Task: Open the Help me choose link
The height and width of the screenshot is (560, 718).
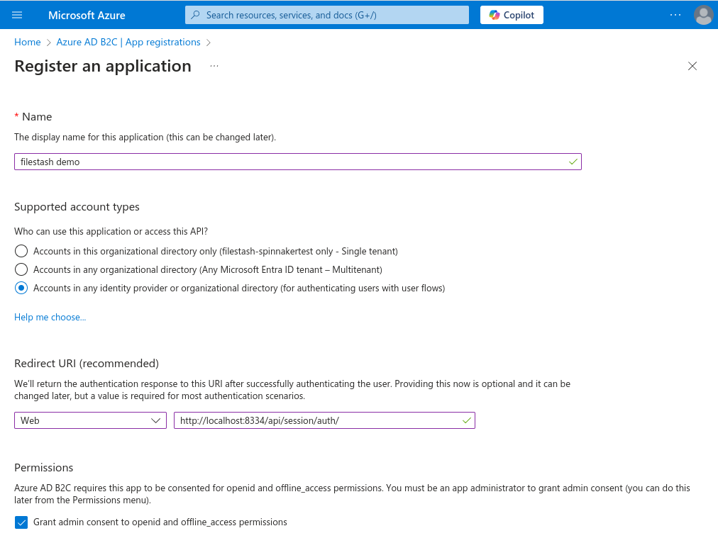Action: pyautogui.click(x=50, y=317)
